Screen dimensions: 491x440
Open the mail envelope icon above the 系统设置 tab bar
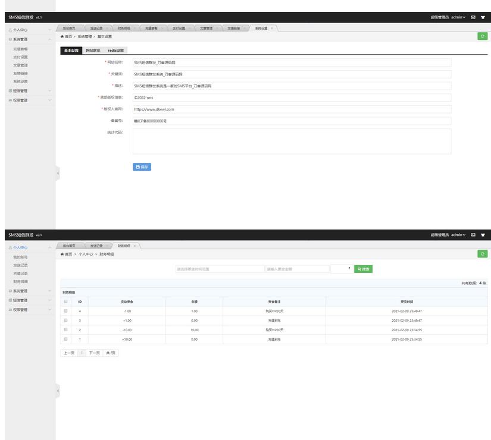click(x=473, y=17)
